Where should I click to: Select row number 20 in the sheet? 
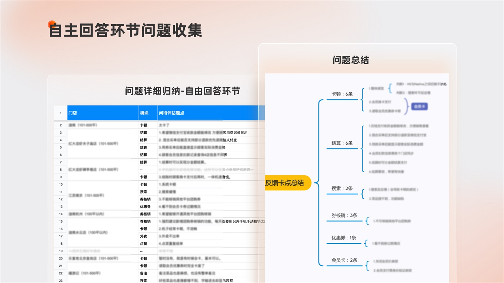(x=61, y=258)
